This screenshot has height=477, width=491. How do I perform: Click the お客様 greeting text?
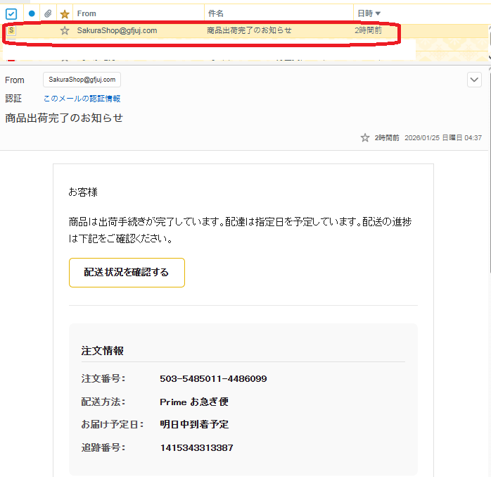pos(83,192)
